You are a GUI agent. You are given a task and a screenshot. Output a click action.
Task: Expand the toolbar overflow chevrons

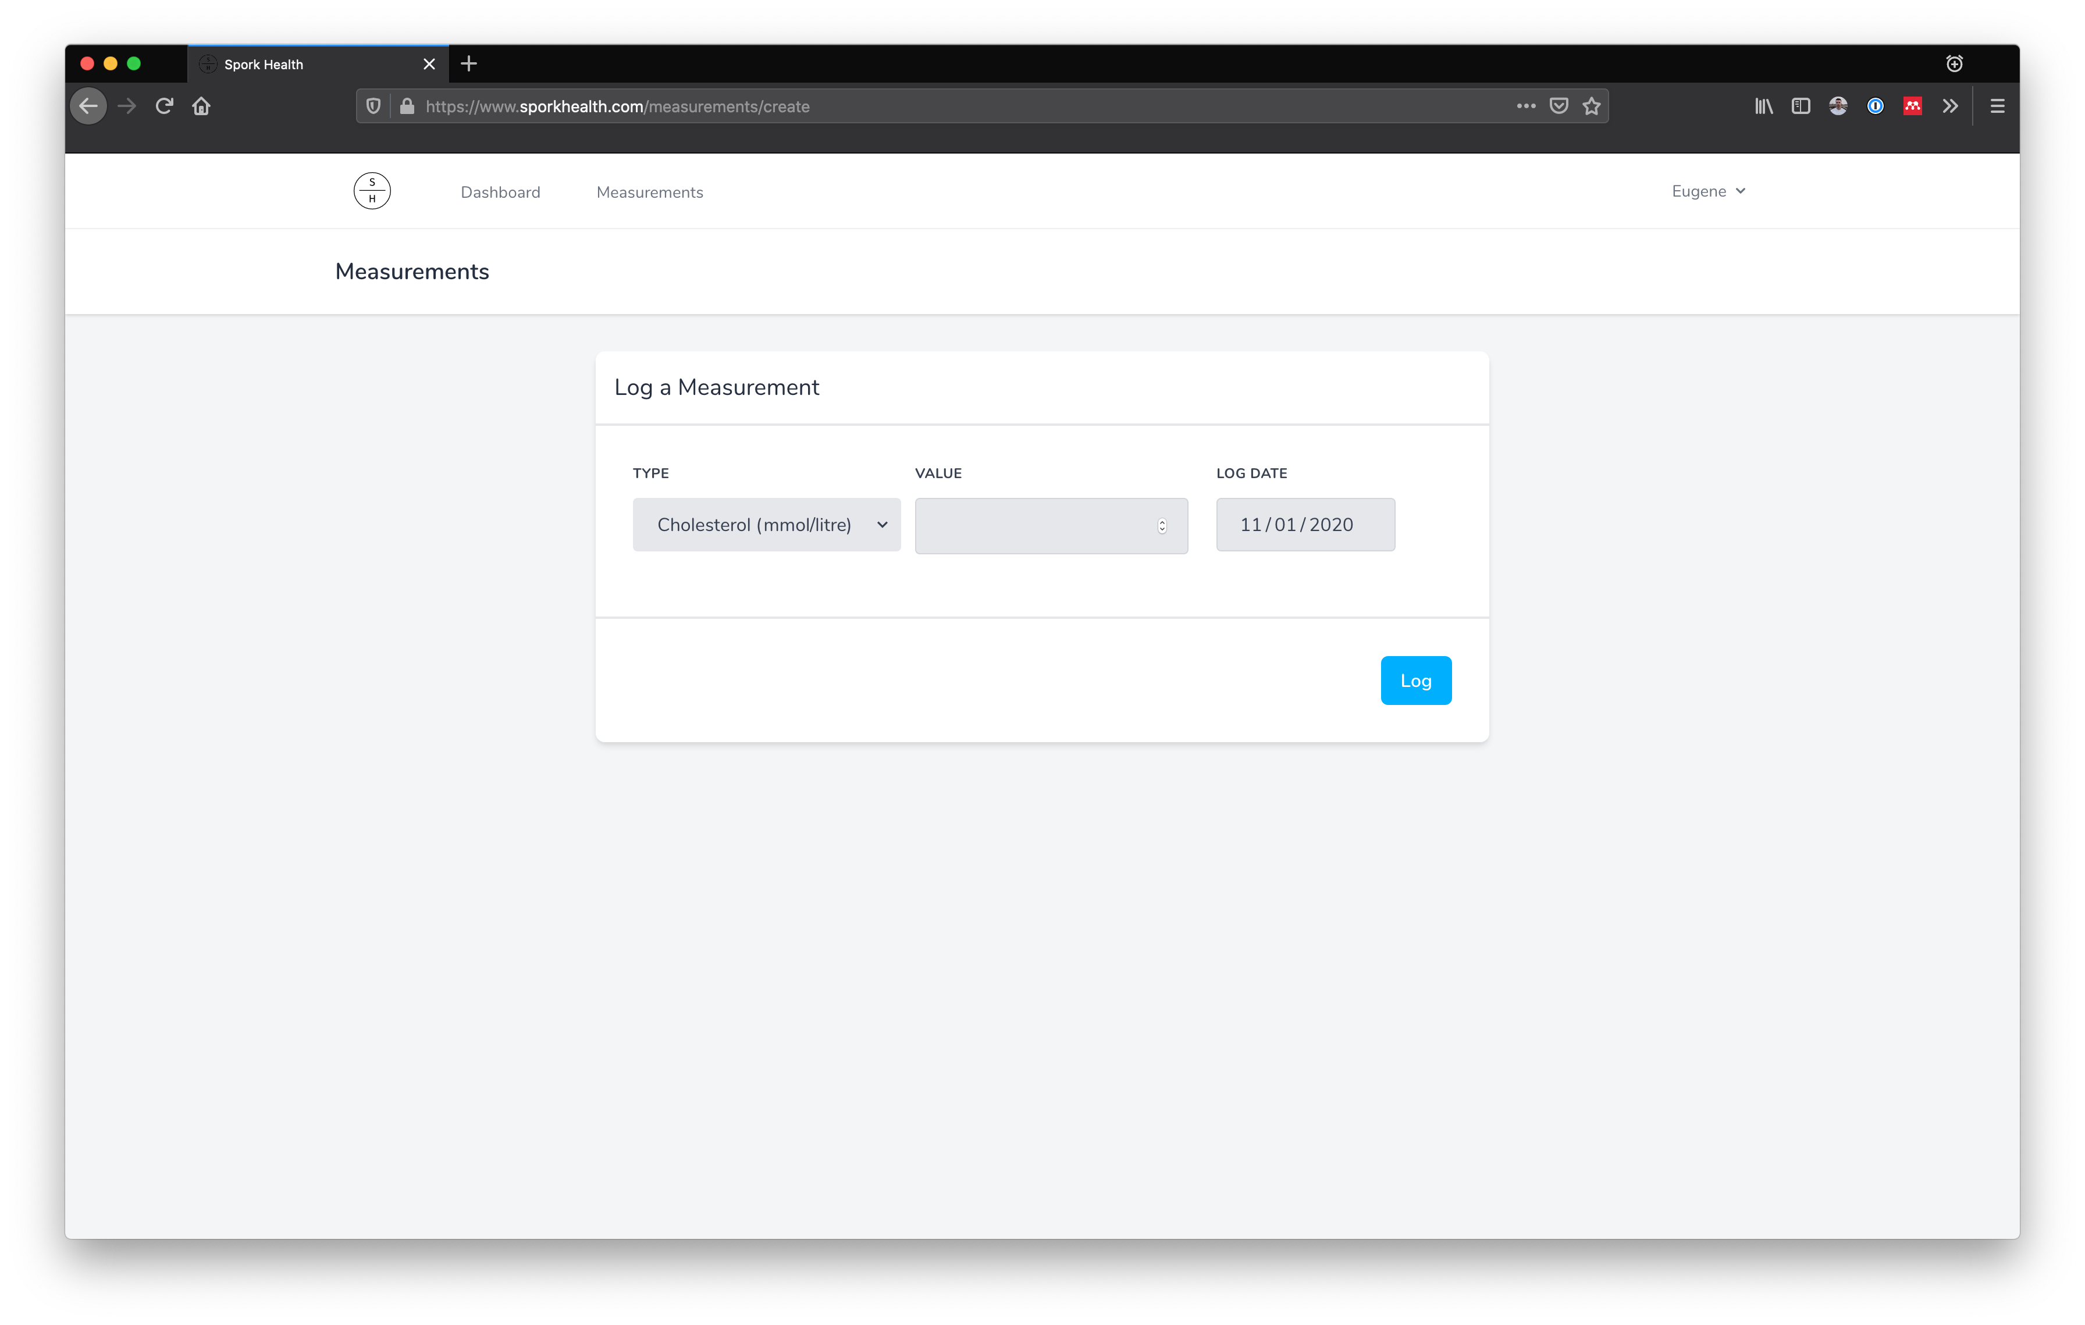1950,106
